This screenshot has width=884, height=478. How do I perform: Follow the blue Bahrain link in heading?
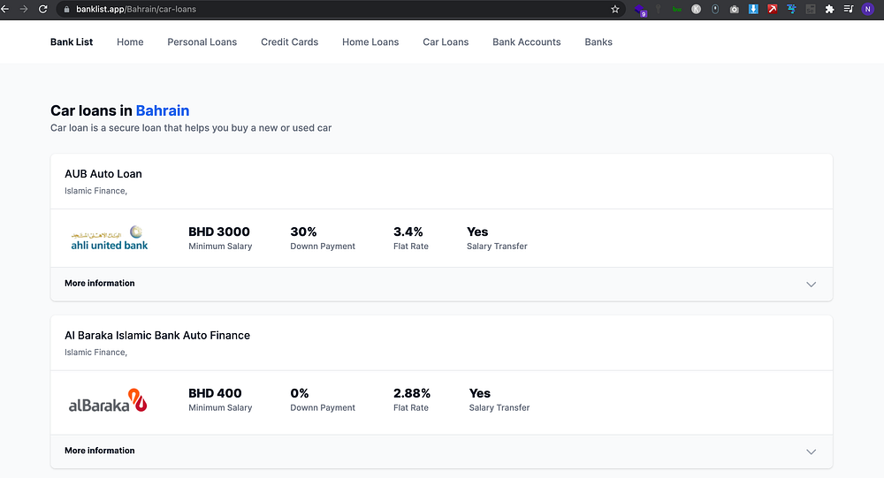tap(163, 110)
